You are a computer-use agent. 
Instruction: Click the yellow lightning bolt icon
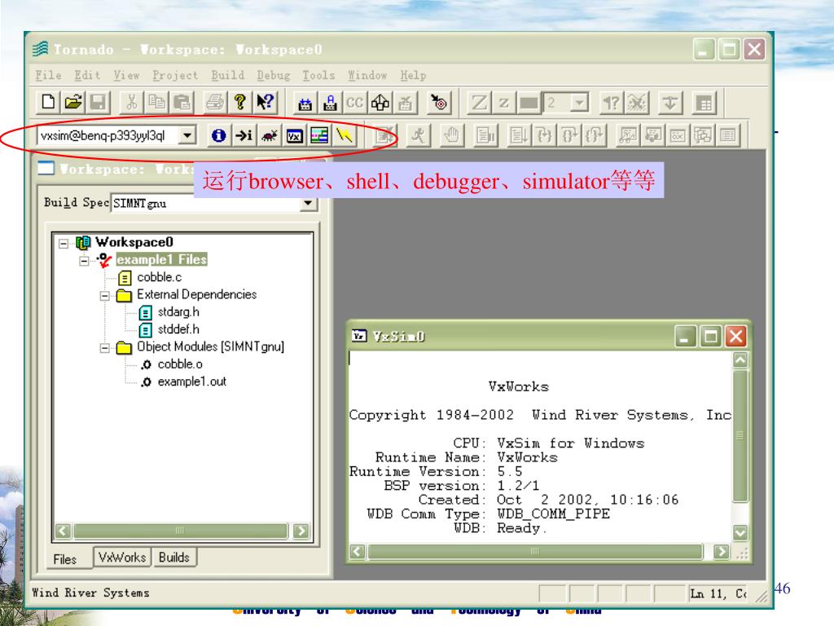pyautogui.click(x=345, y=136)
